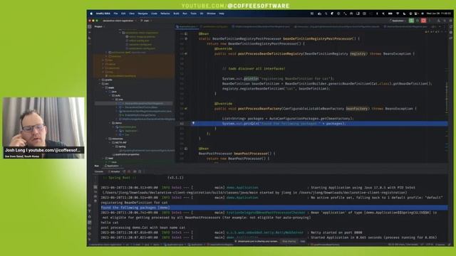Switch to the Console tab
Screen dimensions: 456x256
click(x=98, y=171)
